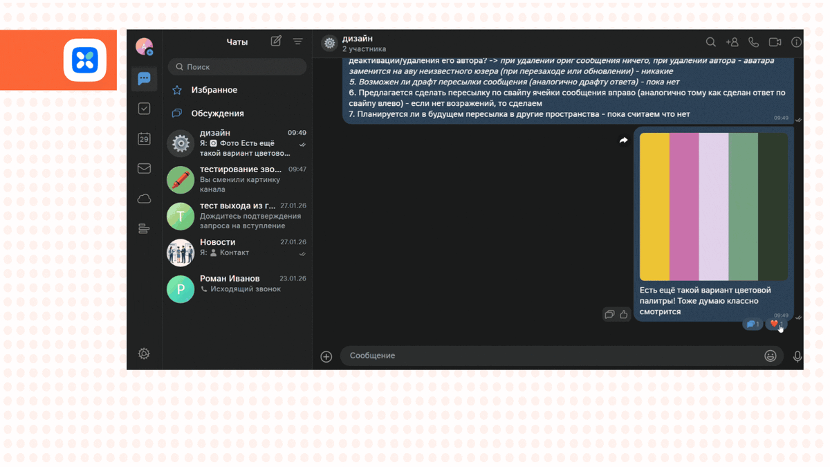
Task: Click the дизайн chat header title
Action: [x=357, y=39]
